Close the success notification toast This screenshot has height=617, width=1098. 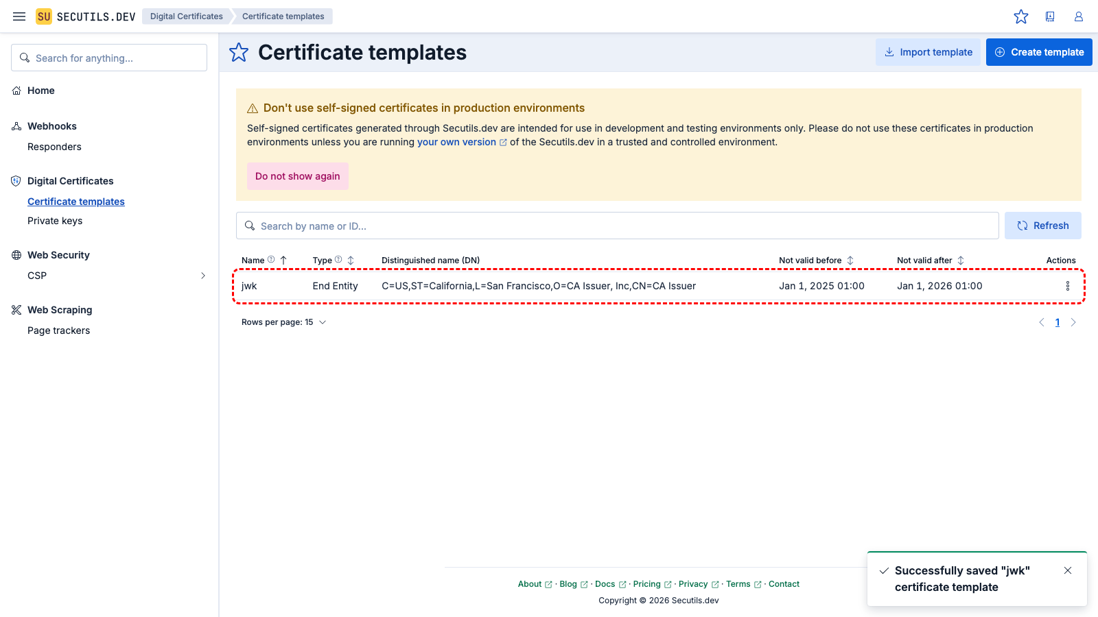coord(1068,570)
